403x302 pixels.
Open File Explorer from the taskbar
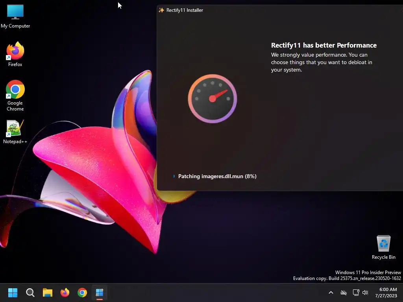point(48,293)
